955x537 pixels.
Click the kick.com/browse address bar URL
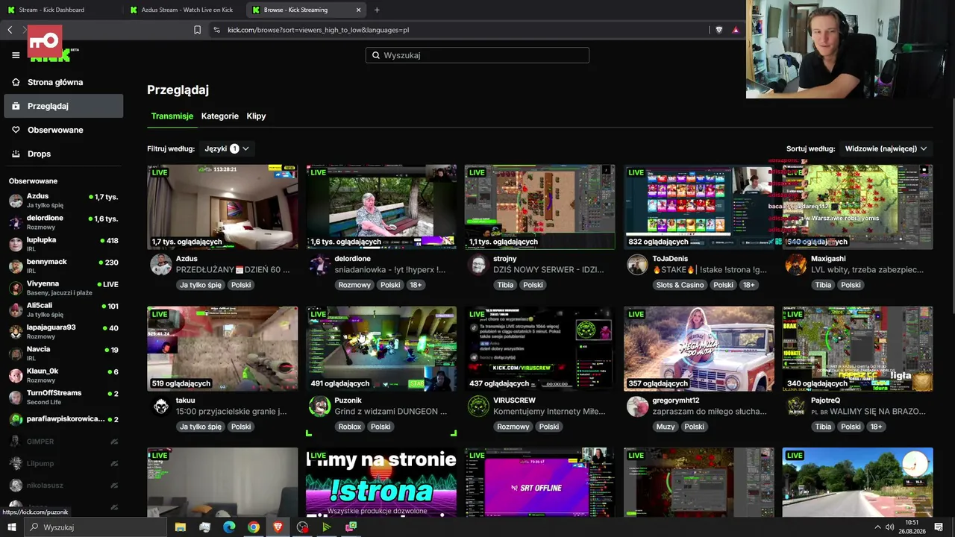coord(319,30)
